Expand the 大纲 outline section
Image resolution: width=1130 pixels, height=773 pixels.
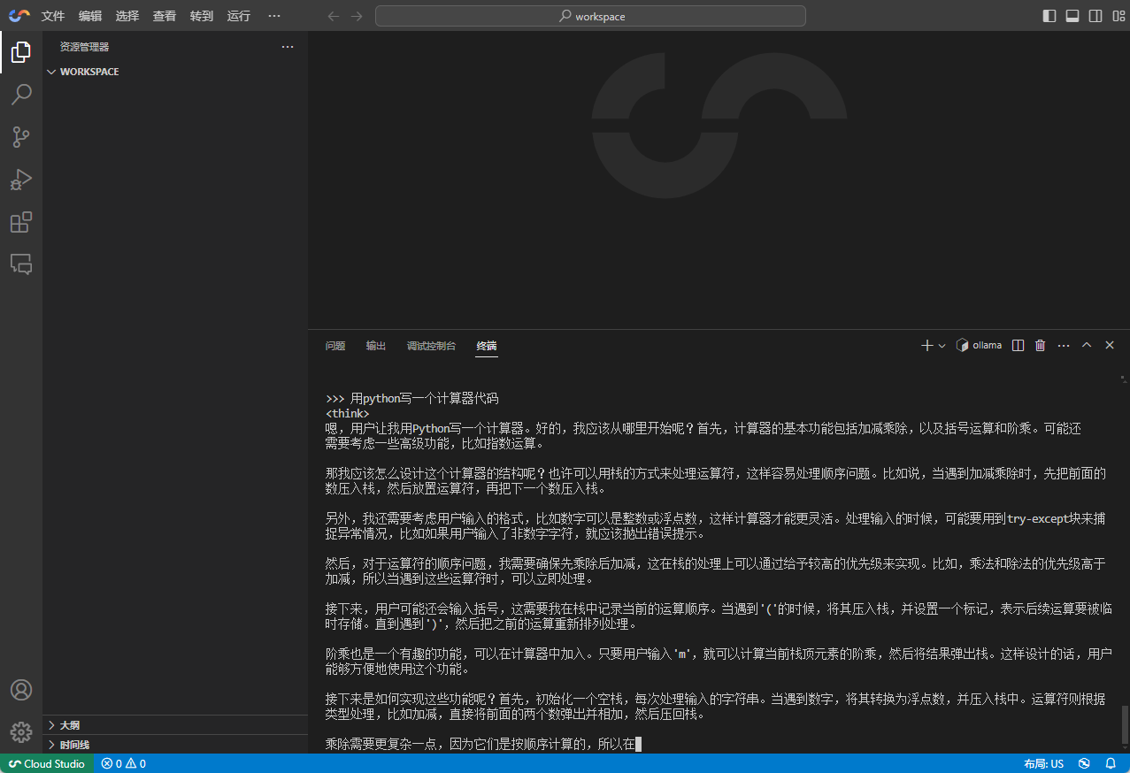coord(51,724)
